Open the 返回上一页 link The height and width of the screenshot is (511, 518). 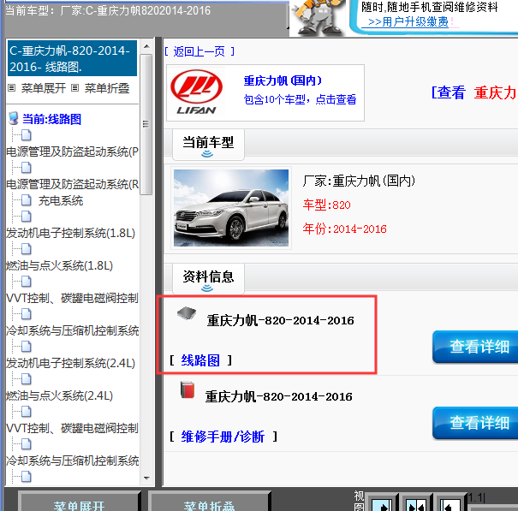point(200,52)
